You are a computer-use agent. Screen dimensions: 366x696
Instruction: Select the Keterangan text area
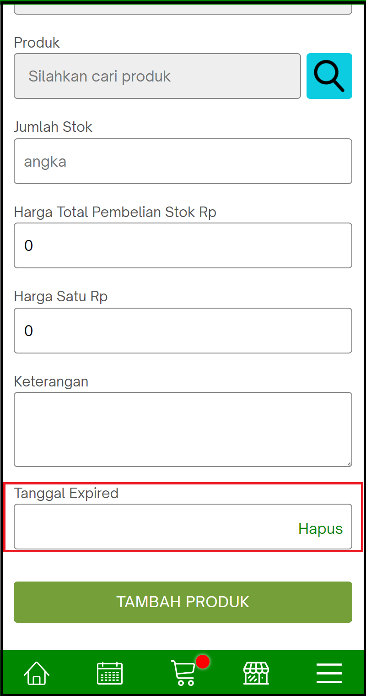click(183, 429)
